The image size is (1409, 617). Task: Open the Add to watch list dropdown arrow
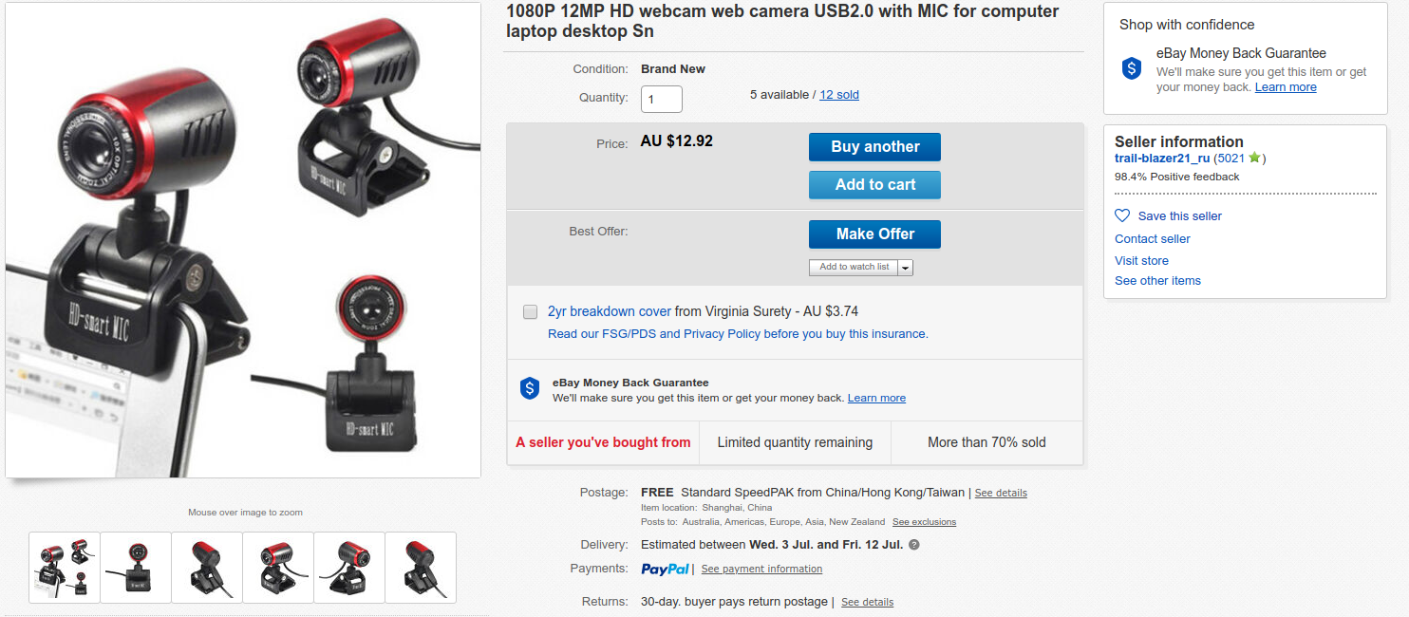click(905, 268)
